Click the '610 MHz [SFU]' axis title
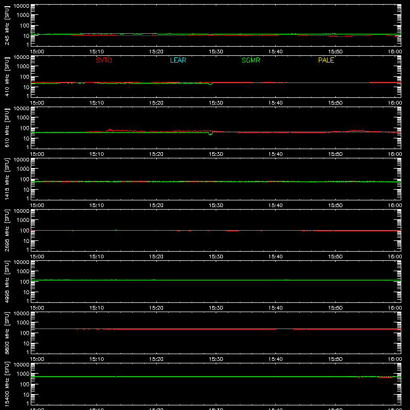410x410 pixels. [x=7, y=128]
